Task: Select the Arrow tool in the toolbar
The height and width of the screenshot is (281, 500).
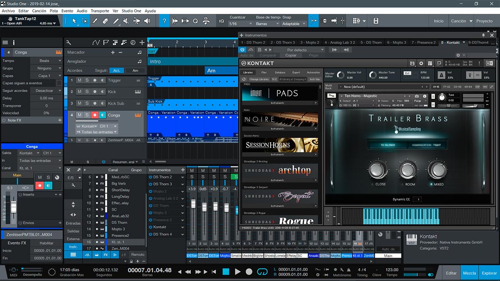Action: point(75,21)
